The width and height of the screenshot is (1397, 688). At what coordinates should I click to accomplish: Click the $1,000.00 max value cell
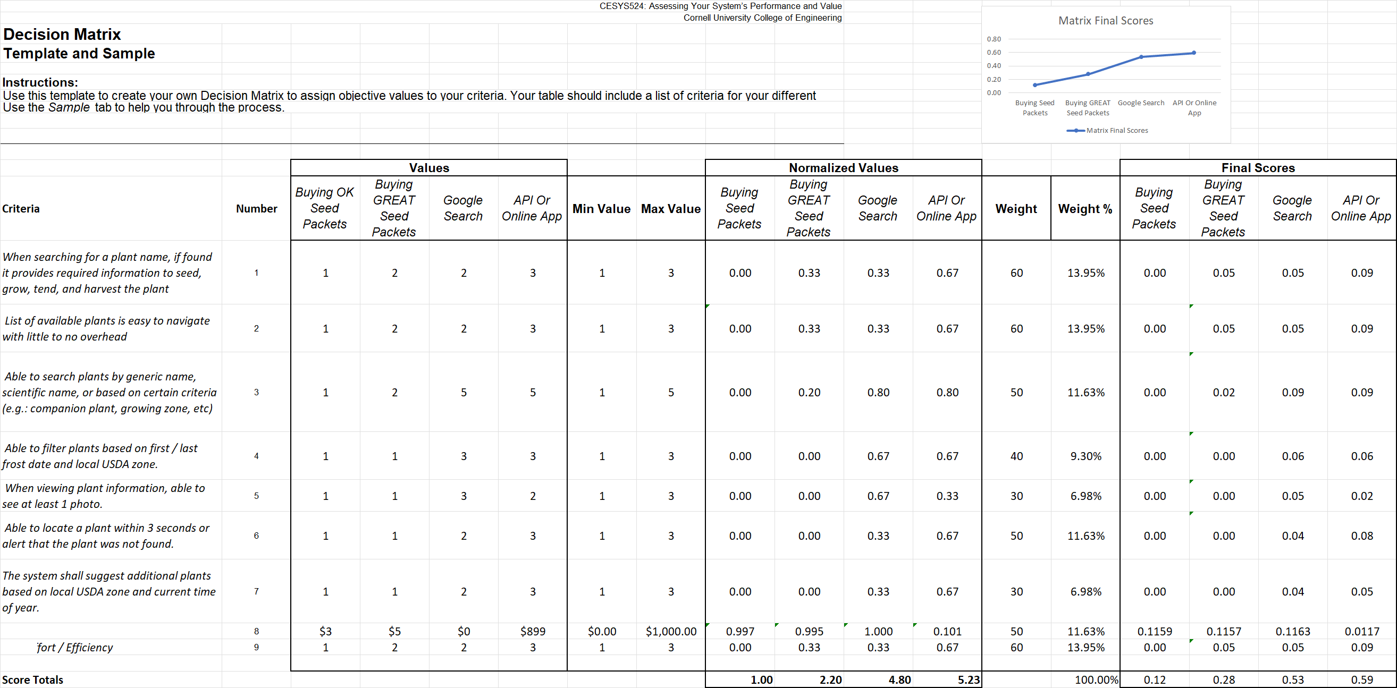tap(670, 631)
